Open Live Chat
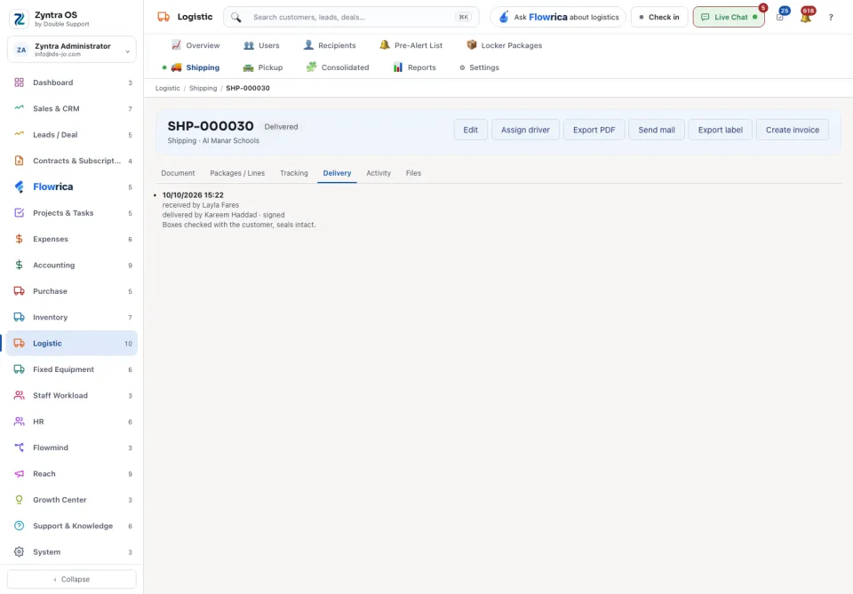 click(x=729, y=17)
